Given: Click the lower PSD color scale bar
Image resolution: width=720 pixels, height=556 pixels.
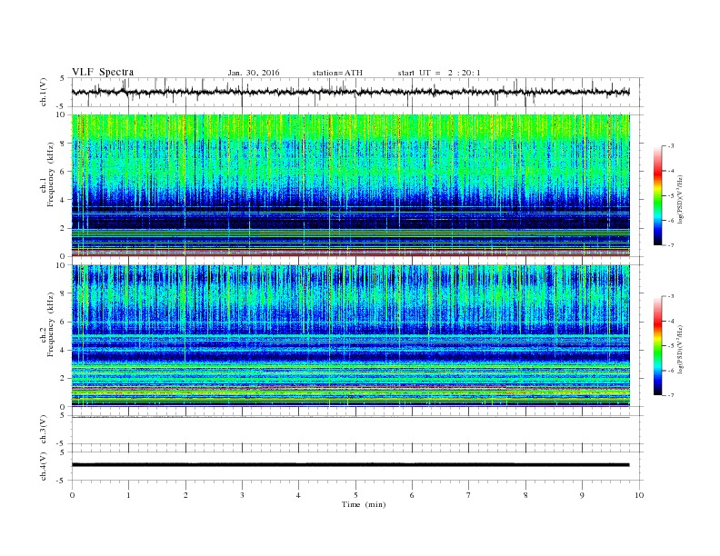Looking at the screenshot, I should (x=657, y=345).
